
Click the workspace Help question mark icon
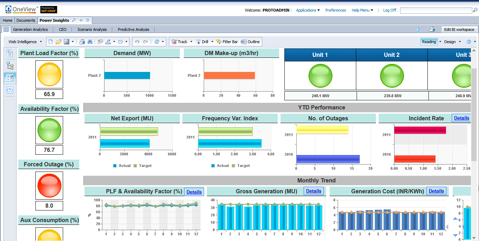click(x=418, y=29)
